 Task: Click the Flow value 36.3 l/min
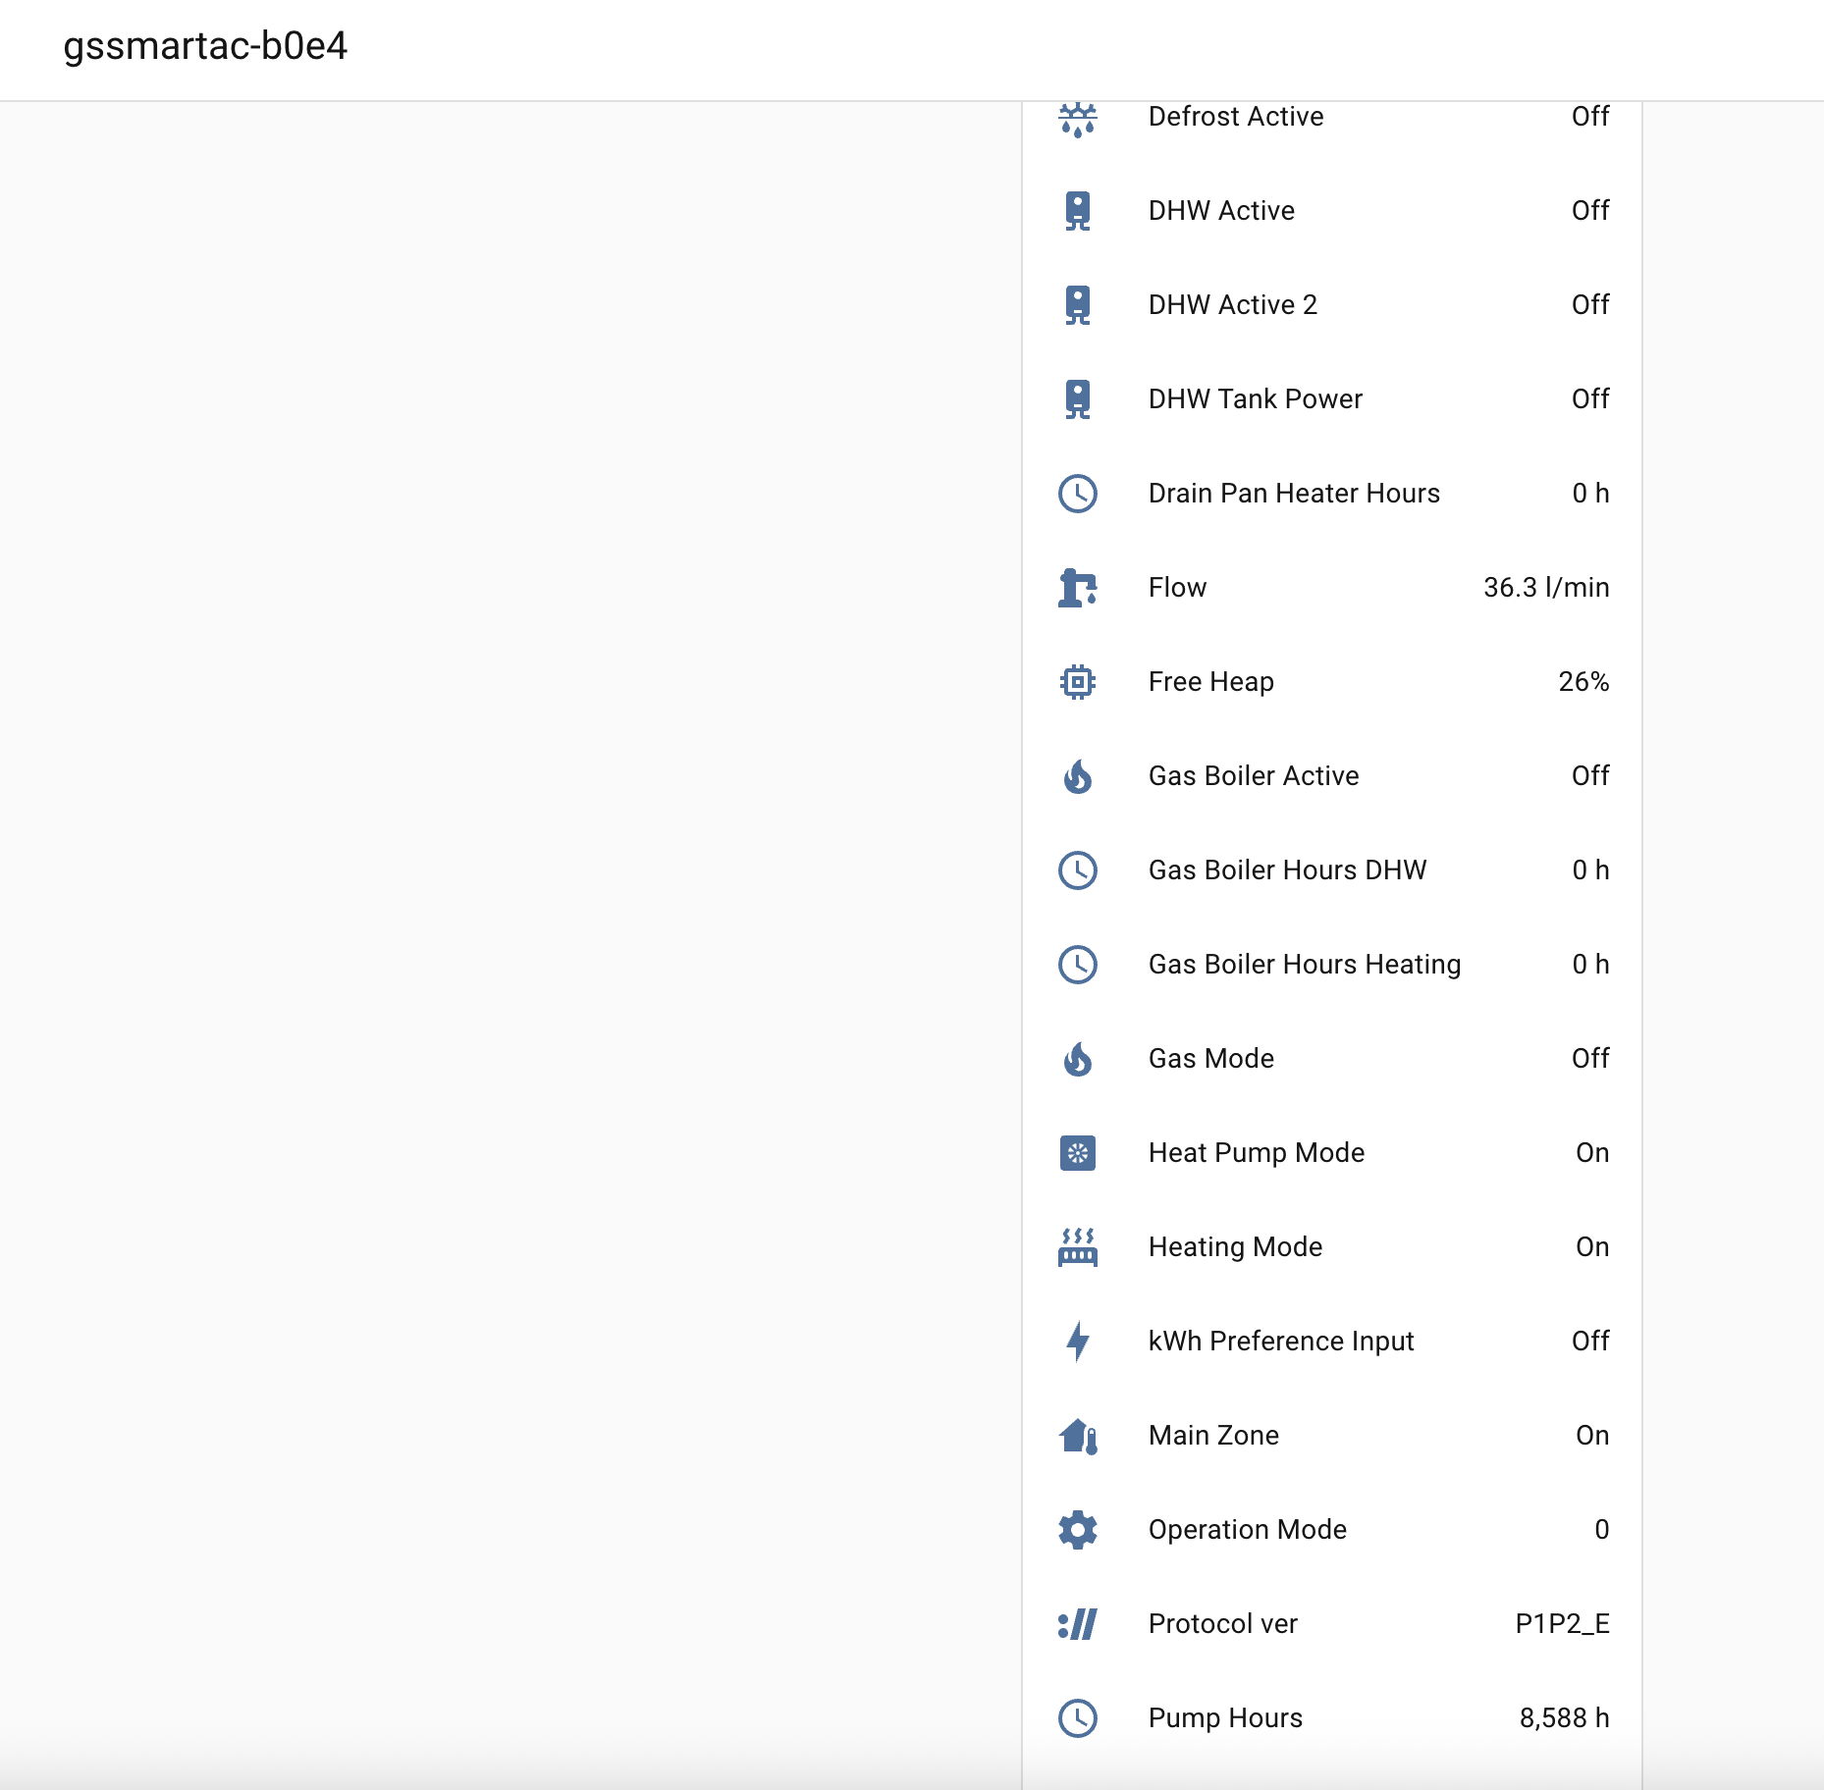click(x=1545, y=588)
